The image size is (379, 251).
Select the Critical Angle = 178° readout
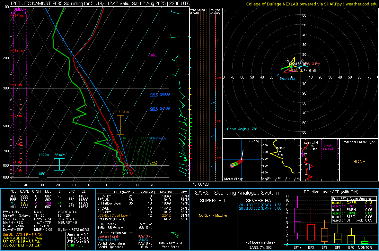click(x=242, y=129)
